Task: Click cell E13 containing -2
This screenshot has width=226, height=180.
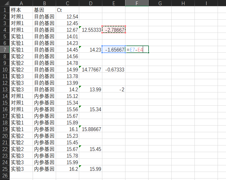Action: (114, 90)
